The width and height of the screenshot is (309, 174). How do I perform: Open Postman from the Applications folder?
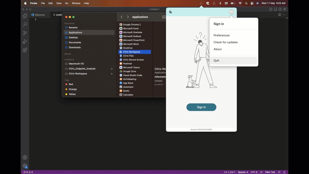click(x=127, y=63)
